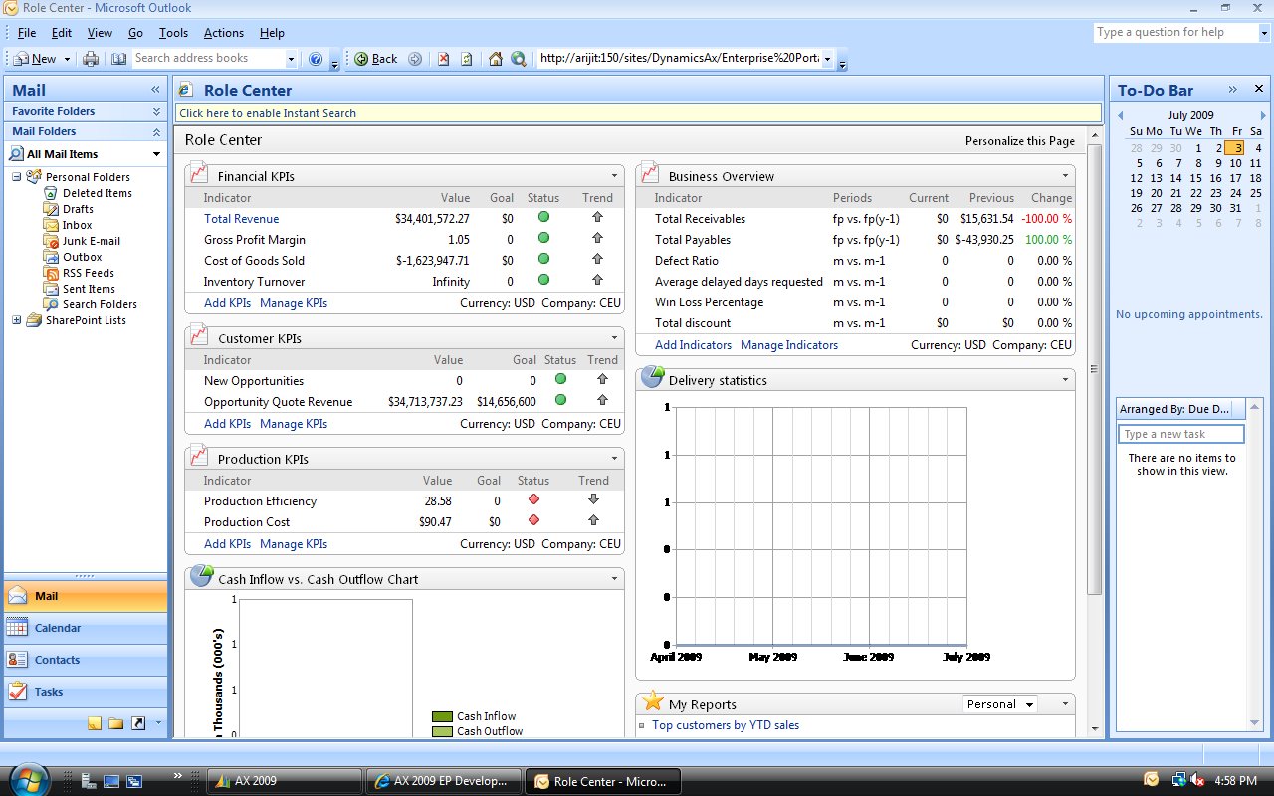This screenshot has width=1274, height=796.
Task: Open Folder List icon in navigation pane
Action: tap(116, 723)
